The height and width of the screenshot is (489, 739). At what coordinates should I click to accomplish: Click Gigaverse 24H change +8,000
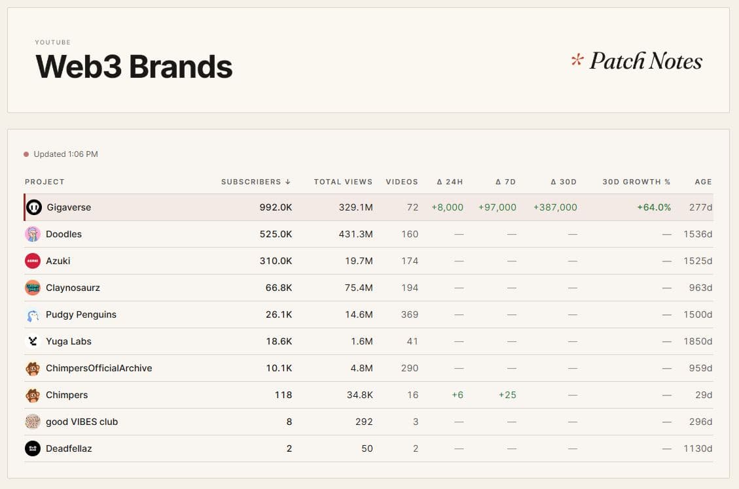(447, 207)
